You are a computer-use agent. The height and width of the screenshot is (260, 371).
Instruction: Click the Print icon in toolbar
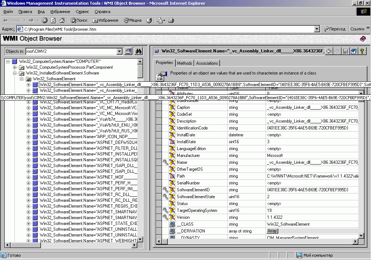click(x=171, y=20)
